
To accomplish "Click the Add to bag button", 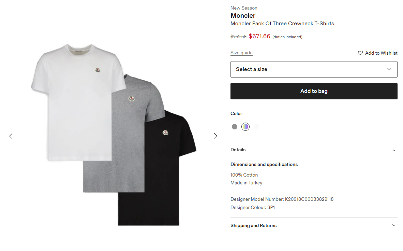I will [x=314, y=91].
